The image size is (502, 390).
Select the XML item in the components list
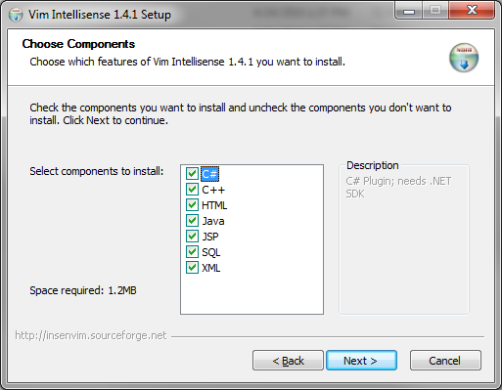(x=211, y=268)
